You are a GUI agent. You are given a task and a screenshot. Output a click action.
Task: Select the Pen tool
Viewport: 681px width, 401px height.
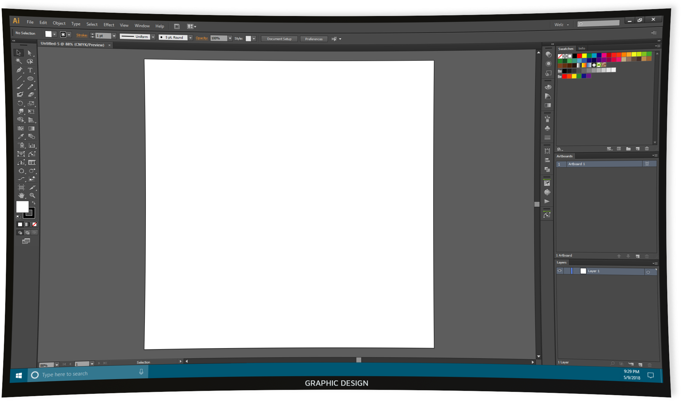(x=20, y=70)
